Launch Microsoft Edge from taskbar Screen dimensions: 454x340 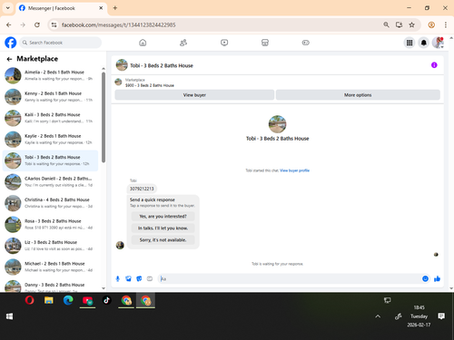point(68,300)
